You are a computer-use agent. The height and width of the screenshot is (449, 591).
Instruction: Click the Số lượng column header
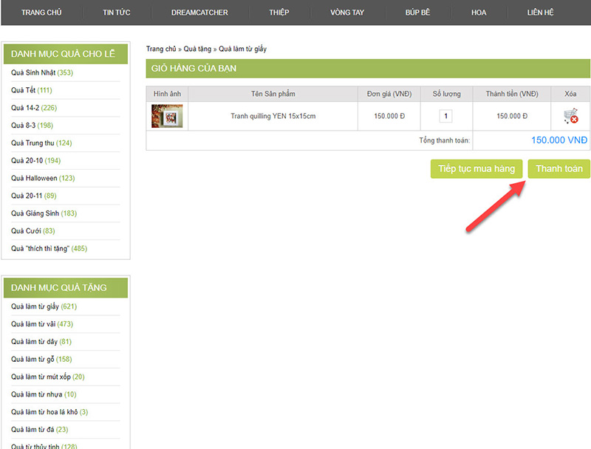coord(446,94)
